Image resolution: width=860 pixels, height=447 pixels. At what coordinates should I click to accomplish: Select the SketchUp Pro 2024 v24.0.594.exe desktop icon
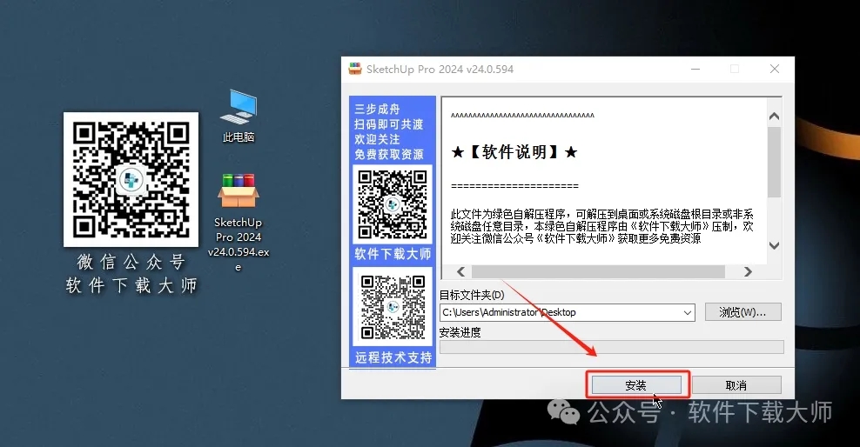(x=238, y=222)
